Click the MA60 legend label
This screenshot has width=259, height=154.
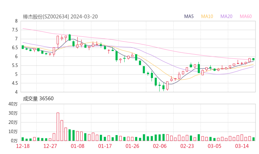(246, 16)
